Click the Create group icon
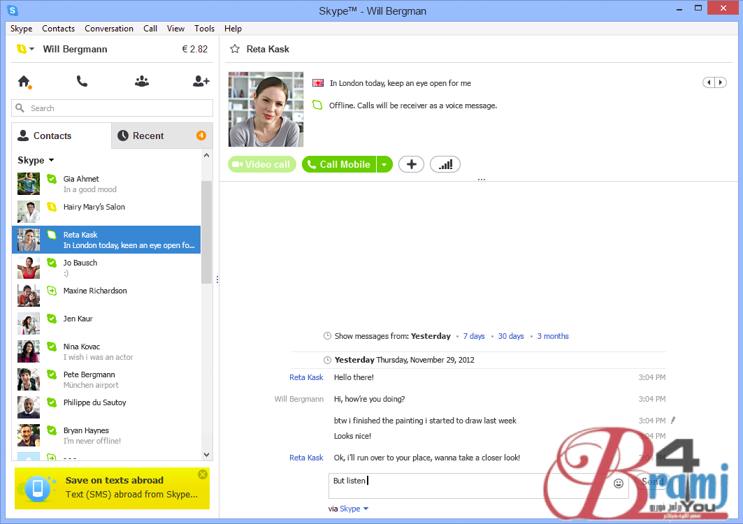The image size is (743, 524). 142,82
